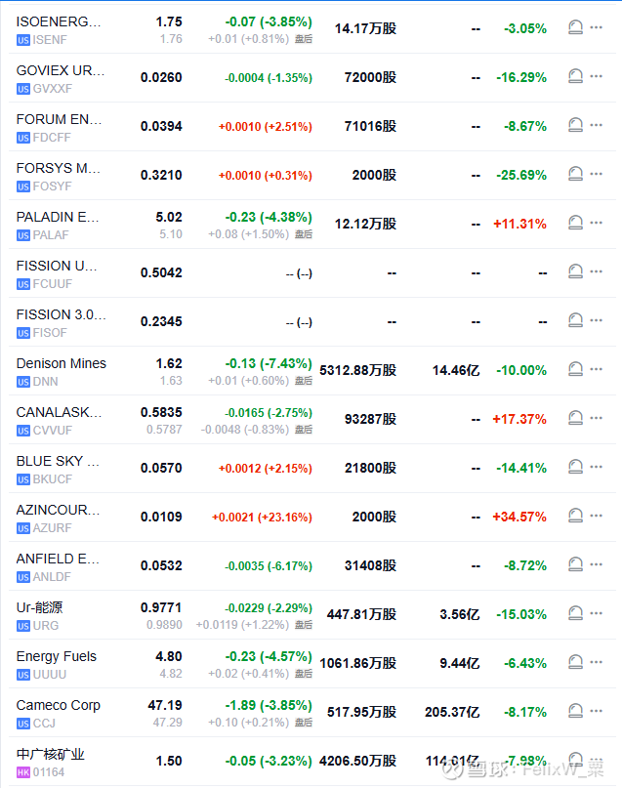Select market cap 205.37亿
Screen dimensions: 622x788
click(x=452, y=712)
